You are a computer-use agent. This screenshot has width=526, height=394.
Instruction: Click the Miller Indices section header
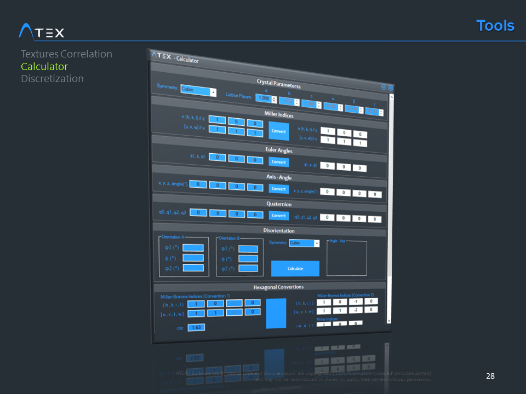point(279,114)
